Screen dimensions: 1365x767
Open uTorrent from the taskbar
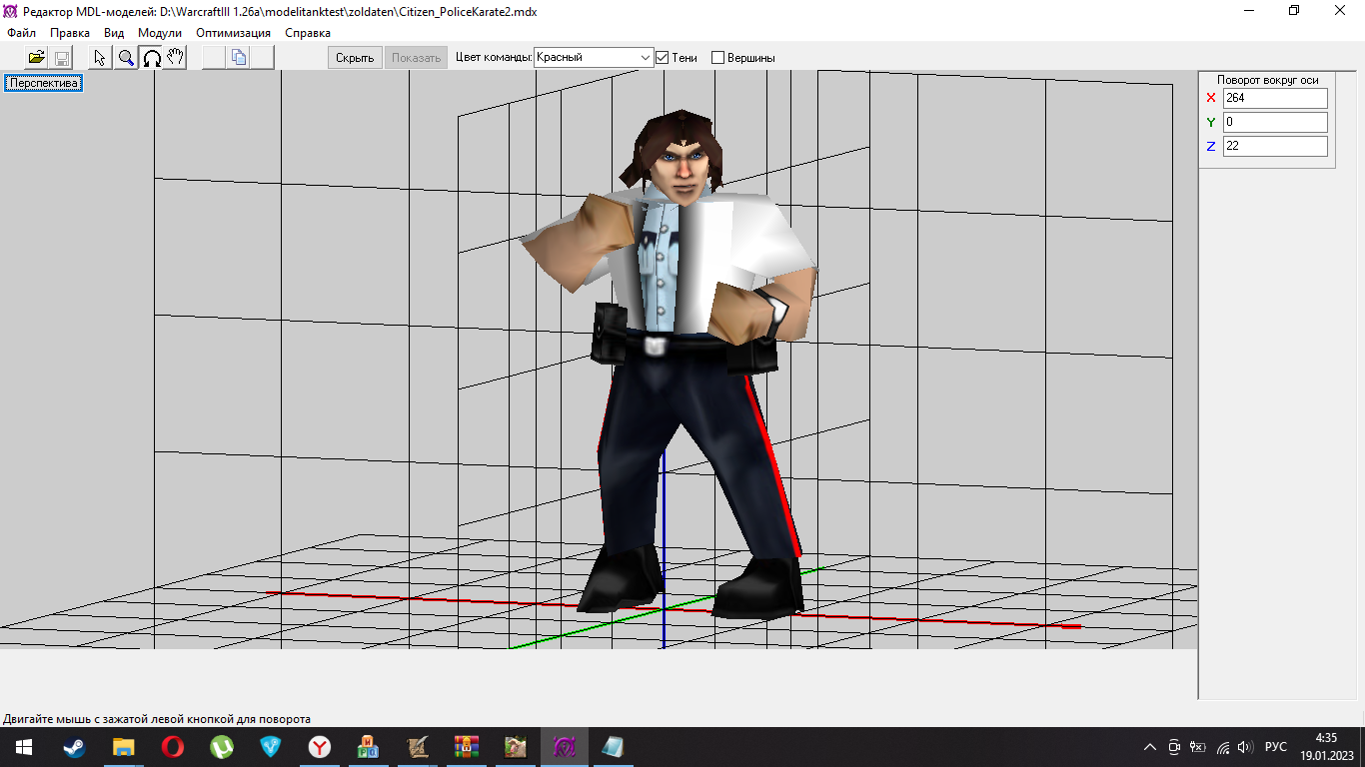[221, 747]
